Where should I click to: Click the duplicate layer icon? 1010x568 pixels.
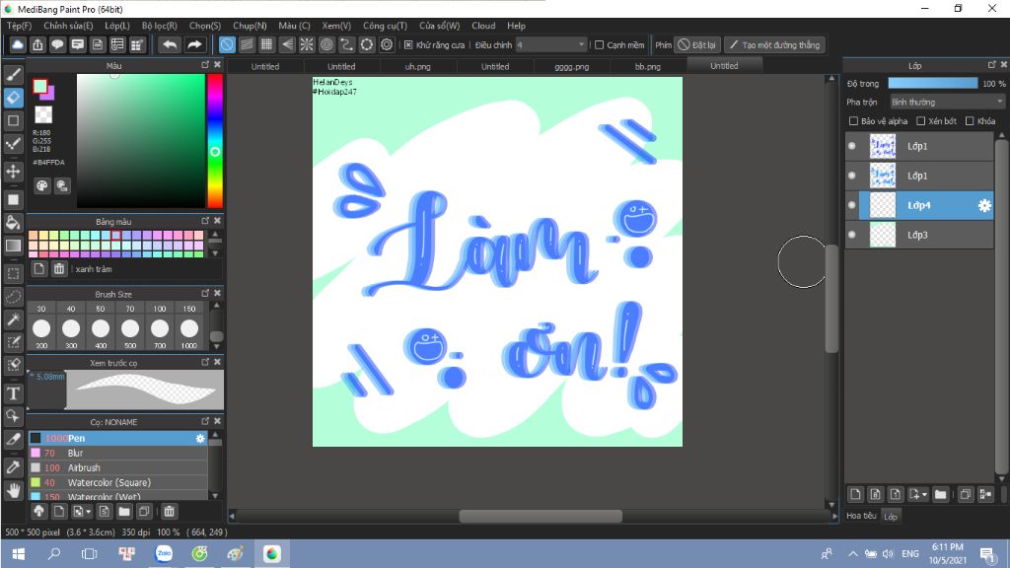point(965,495)
